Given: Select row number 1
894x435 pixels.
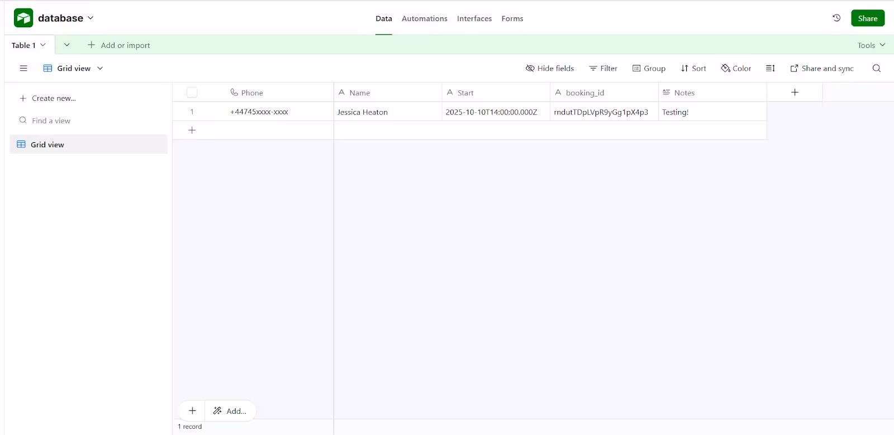Looking at the screenshot, I should tap(192, 112).
